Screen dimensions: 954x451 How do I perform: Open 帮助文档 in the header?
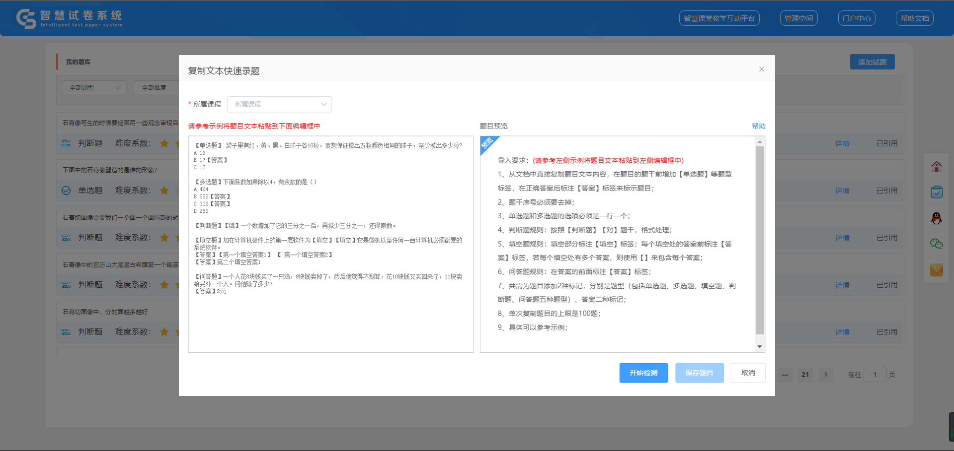(914, 18)
